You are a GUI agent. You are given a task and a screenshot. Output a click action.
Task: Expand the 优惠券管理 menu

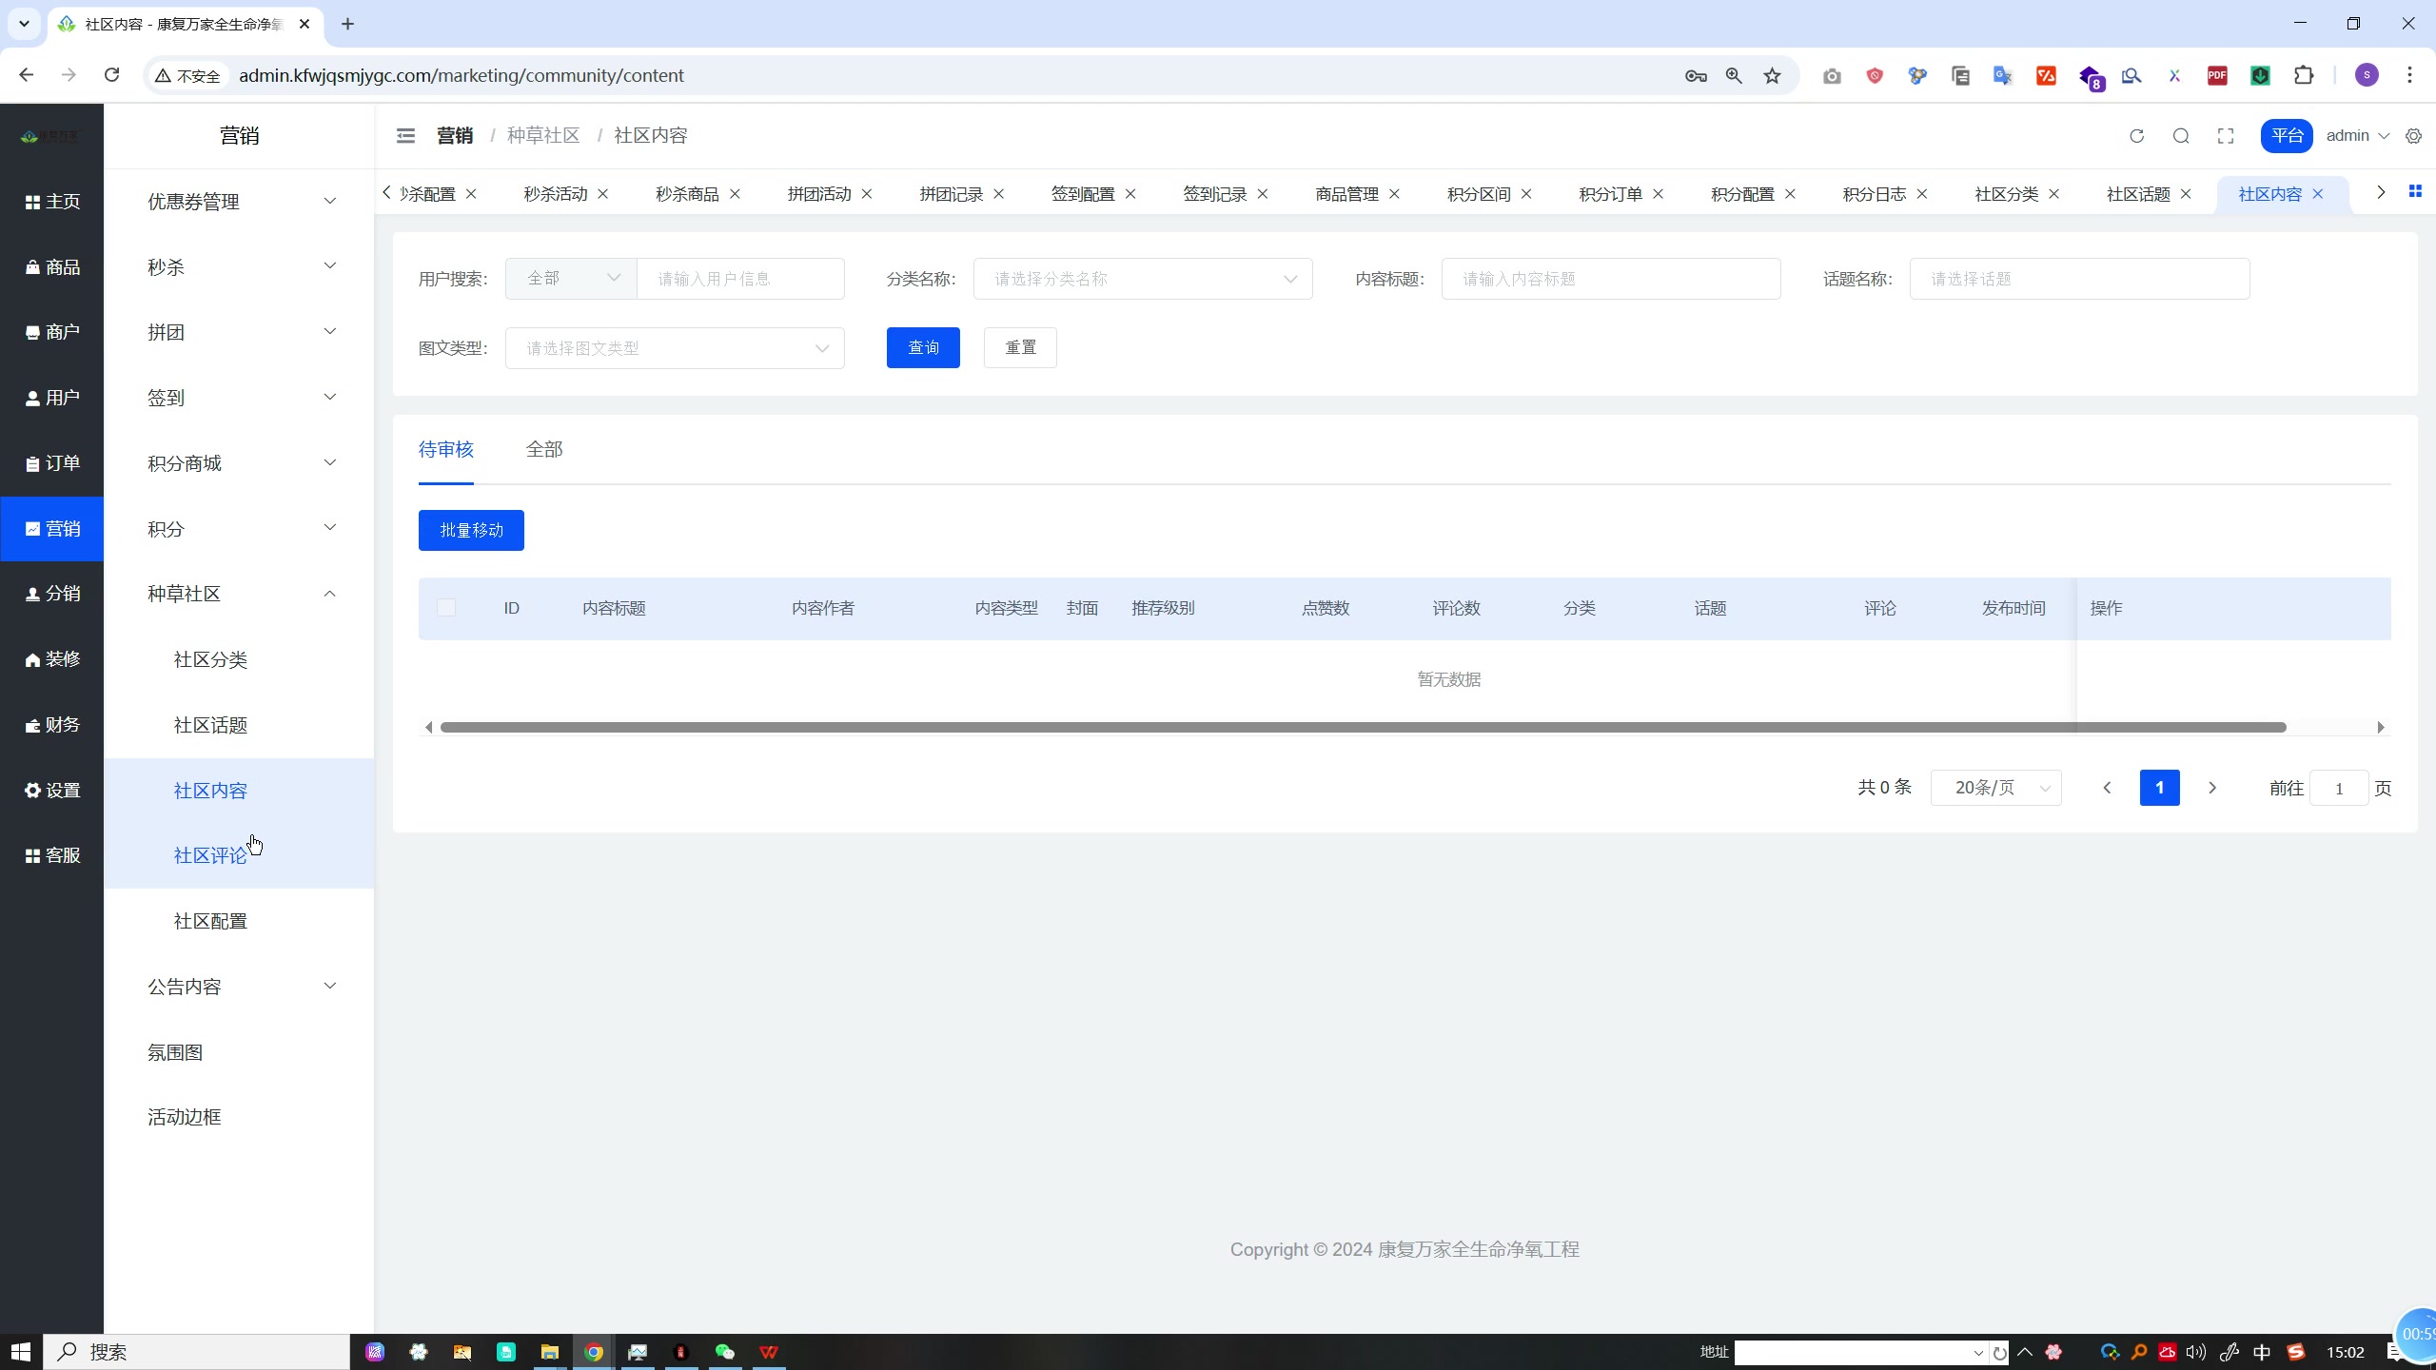(x=239, y=202)
